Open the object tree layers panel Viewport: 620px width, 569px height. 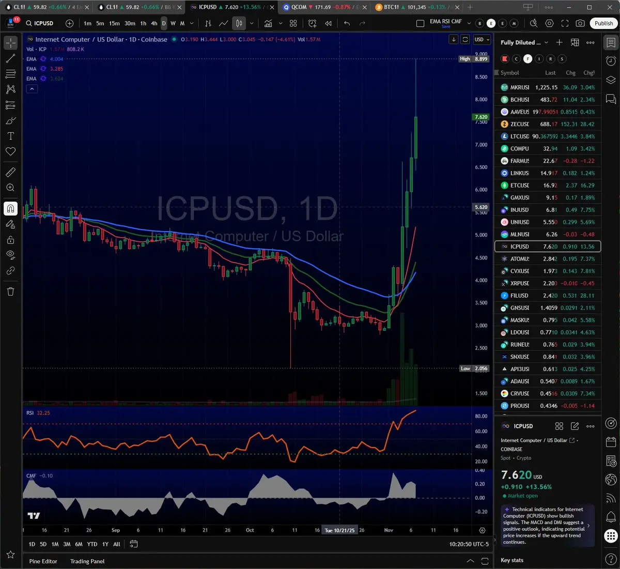tap(611, 80)
